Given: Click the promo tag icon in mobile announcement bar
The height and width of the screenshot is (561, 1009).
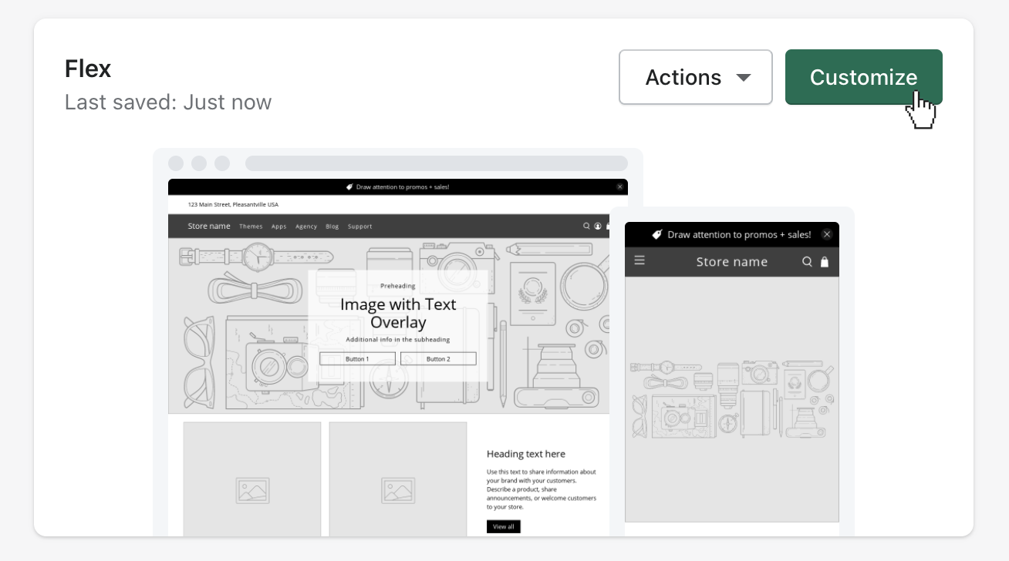Looking at the screenshot, I should click(657, 234).
